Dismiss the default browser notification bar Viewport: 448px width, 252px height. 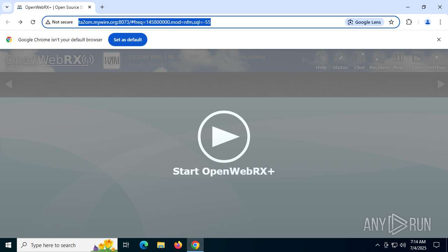tap(439, 40)
